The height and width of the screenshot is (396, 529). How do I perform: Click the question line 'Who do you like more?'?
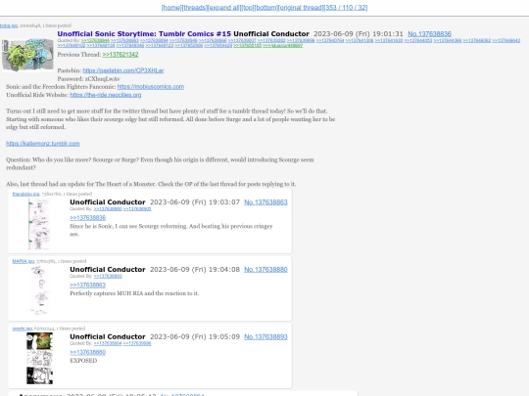click(x=63, y=159)
